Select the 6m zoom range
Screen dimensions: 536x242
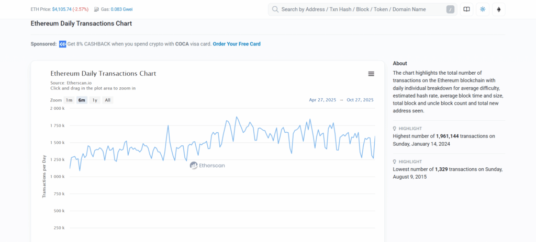82,100
